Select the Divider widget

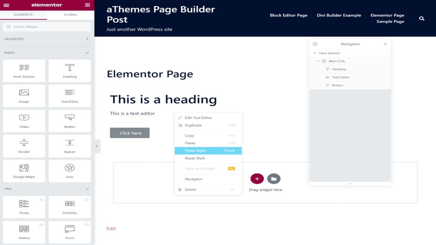pyautogui.click(x=24, y=146)
